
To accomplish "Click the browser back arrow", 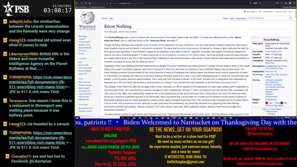I will (x=77, y=3).
